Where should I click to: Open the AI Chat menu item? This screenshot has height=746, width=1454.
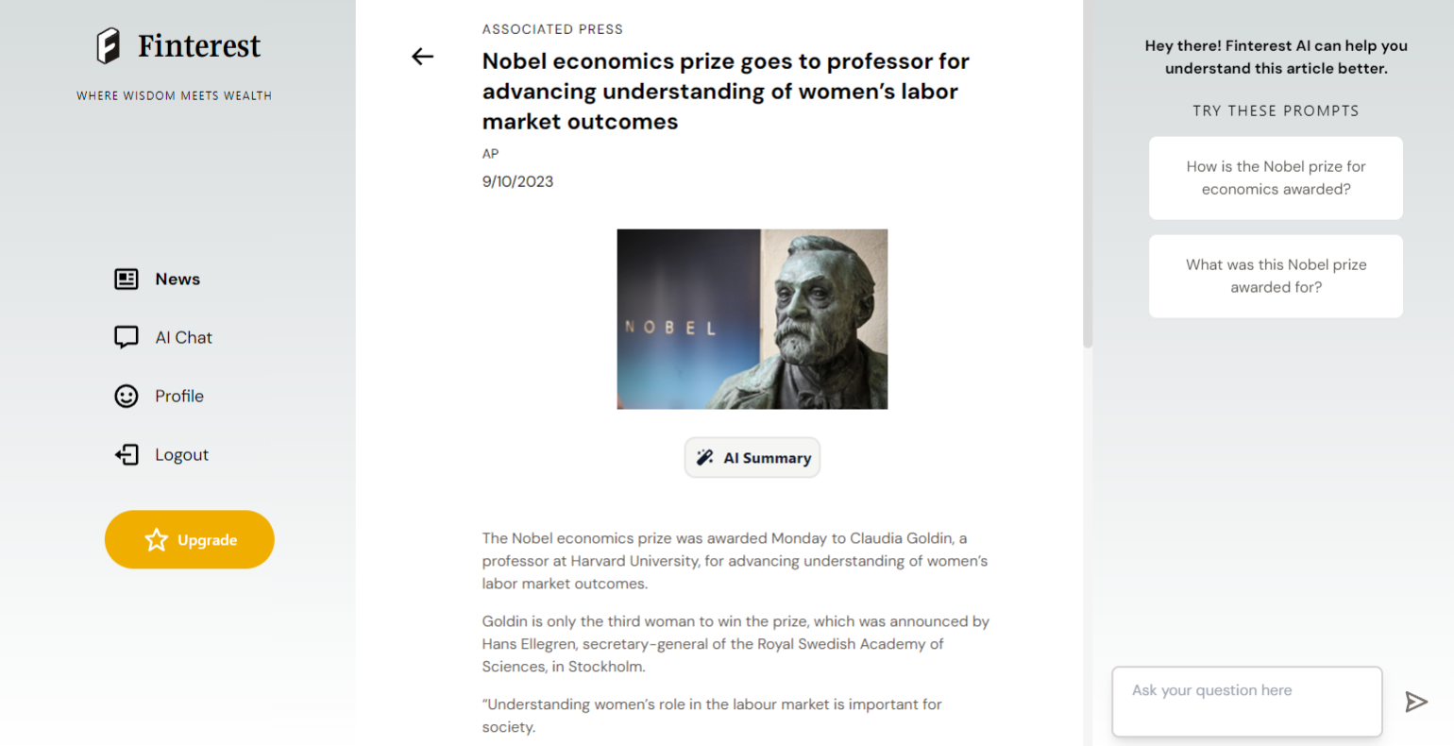163,337
